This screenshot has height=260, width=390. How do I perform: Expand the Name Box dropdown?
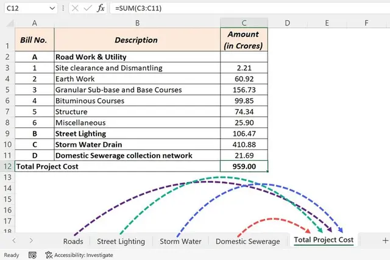pyautogui.click(x=52, y=9)
